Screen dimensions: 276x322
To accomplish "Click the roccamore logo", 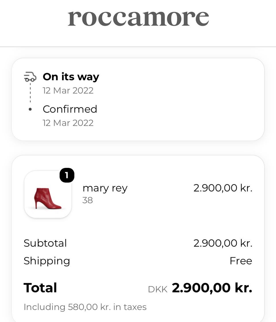I will coord(138,18).
